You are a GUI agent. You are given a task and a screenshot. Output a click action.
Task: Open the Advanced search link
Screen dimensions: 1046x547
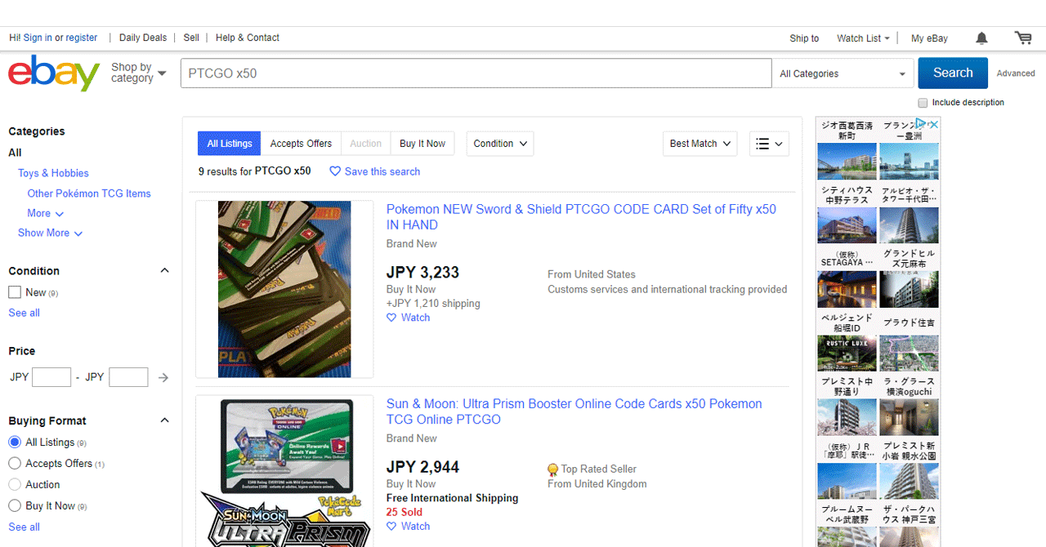[x=1016, y=73]
